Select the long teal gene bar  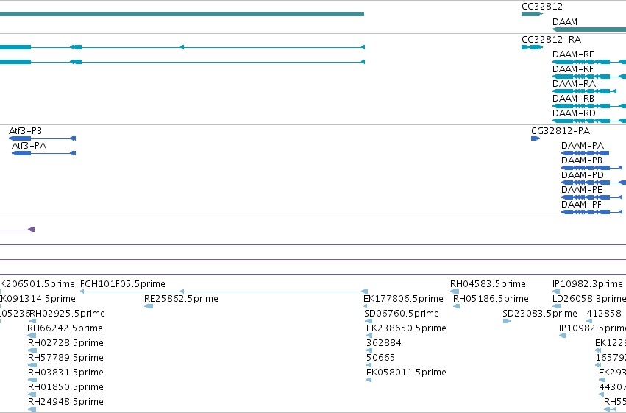click(x=182, y=14)
